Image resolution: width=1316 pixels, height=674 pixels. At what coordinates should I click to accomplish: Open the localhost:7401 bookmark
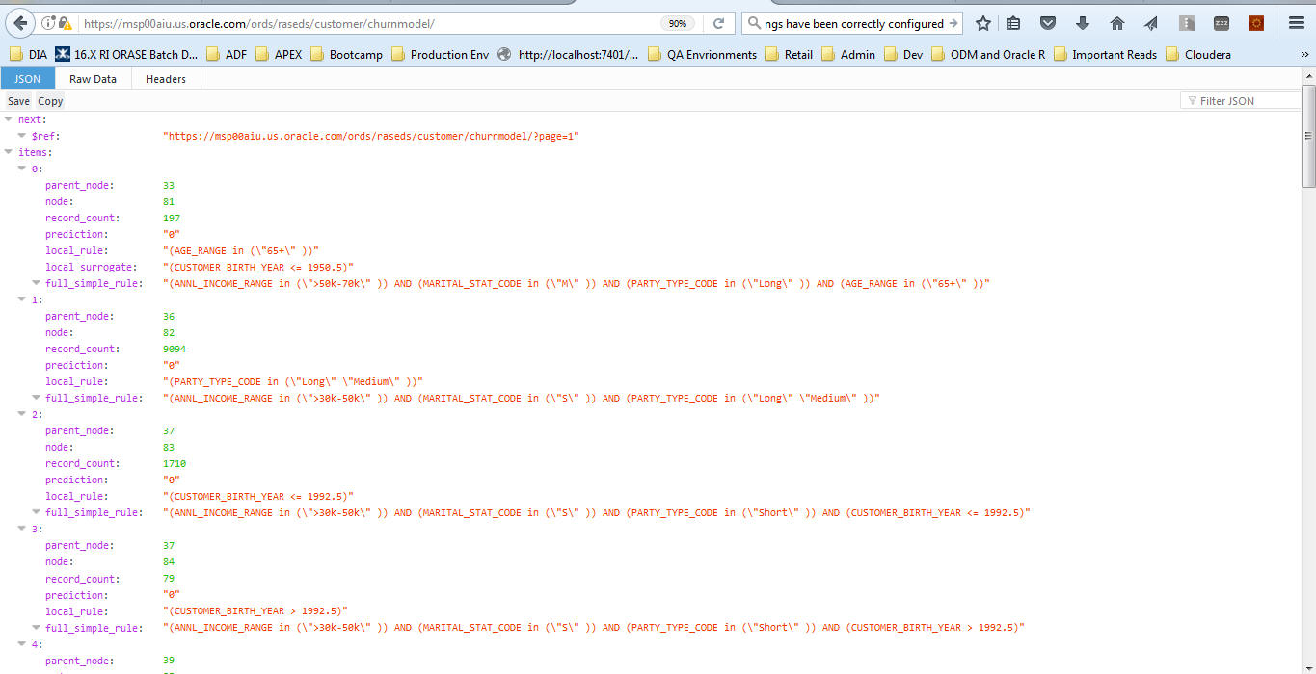(568, 55)
